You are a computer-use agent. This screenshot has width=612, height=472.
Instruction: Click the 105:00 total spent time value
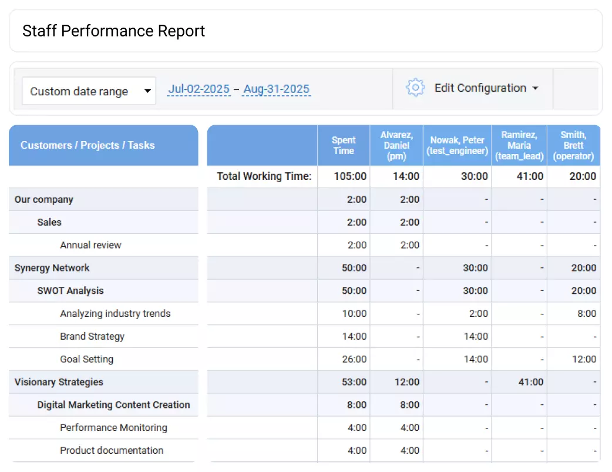click(x=350, y=176)
